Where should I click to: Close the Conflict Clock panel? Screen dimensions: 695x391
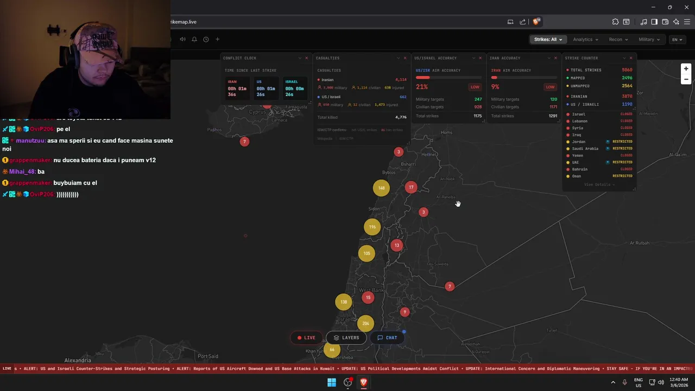(x=306, y=58)
